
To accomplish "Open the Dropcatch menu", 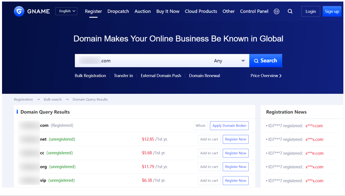I will (118, 11).
